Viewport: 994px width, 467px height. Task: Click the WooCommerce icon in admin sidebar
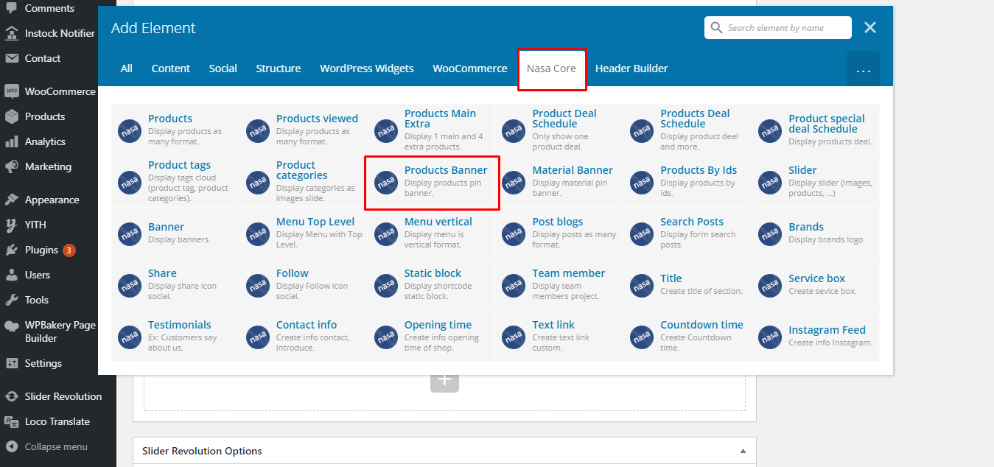pyautogui.click(x=12, y=91)
